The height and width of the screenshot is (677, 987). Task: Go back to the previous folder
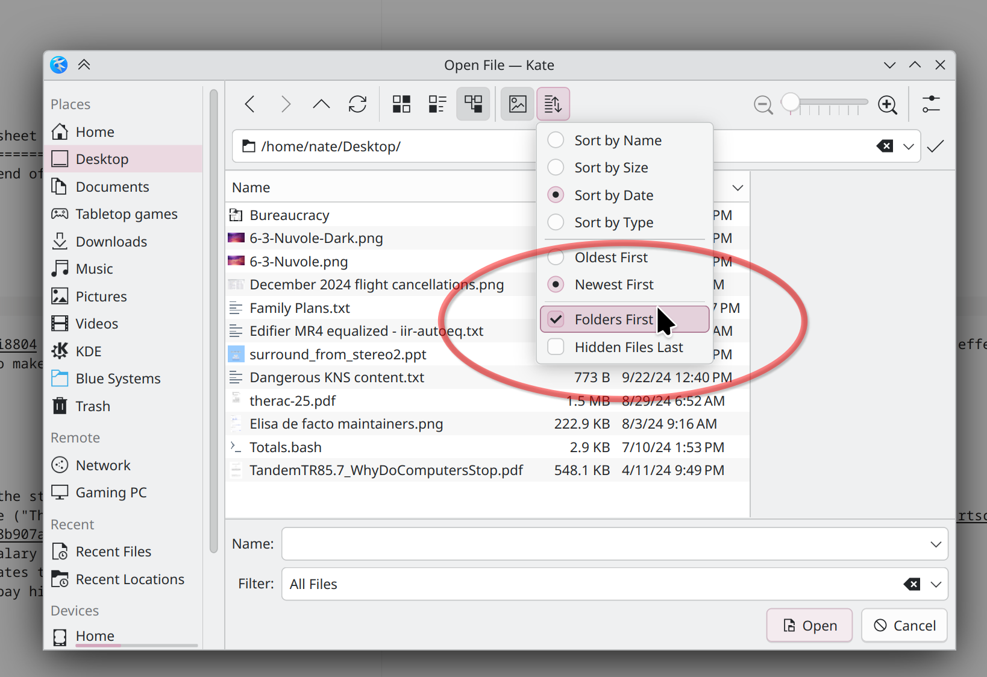click(x=250, y=104)
